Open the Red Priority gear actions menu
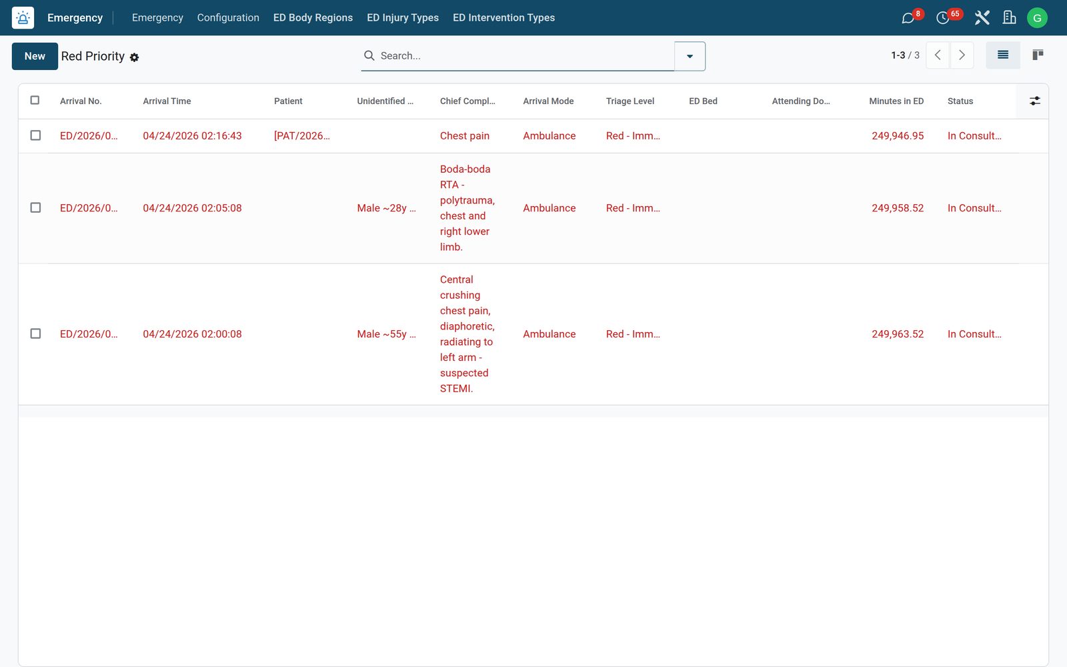 pyautogui.click(x=134, y=57)
